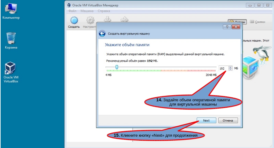
Task: Close the create virtual machine dialog
Action: [x=236, y=27]
